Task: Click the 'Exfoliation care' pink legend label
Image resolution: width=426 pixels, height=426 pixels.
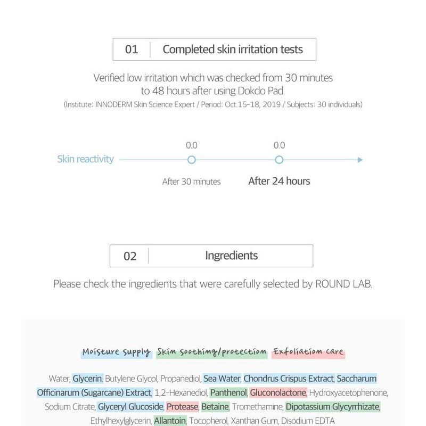Action: click(308, 352)
